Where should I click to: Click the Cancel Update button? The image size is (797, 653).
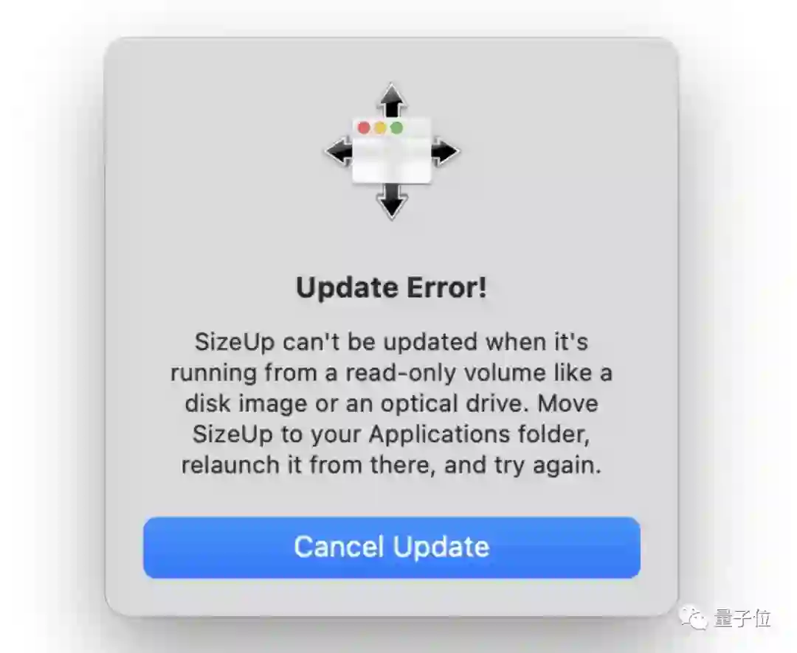pos(391,548)
